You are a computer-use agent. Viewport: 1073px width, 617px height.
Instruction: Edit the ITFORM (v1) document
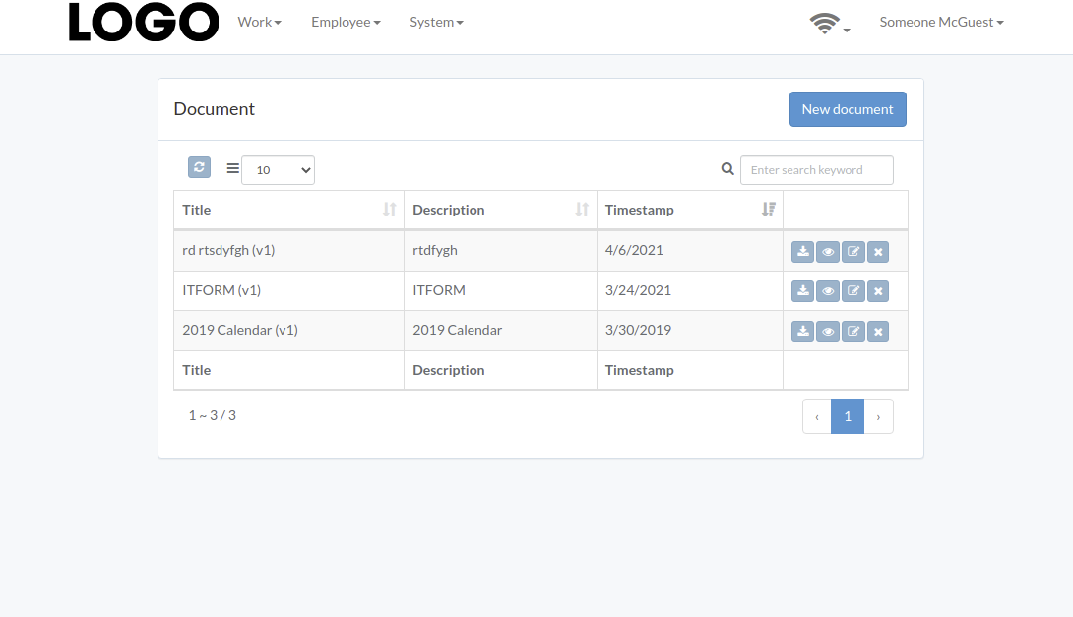coord(853,291)
